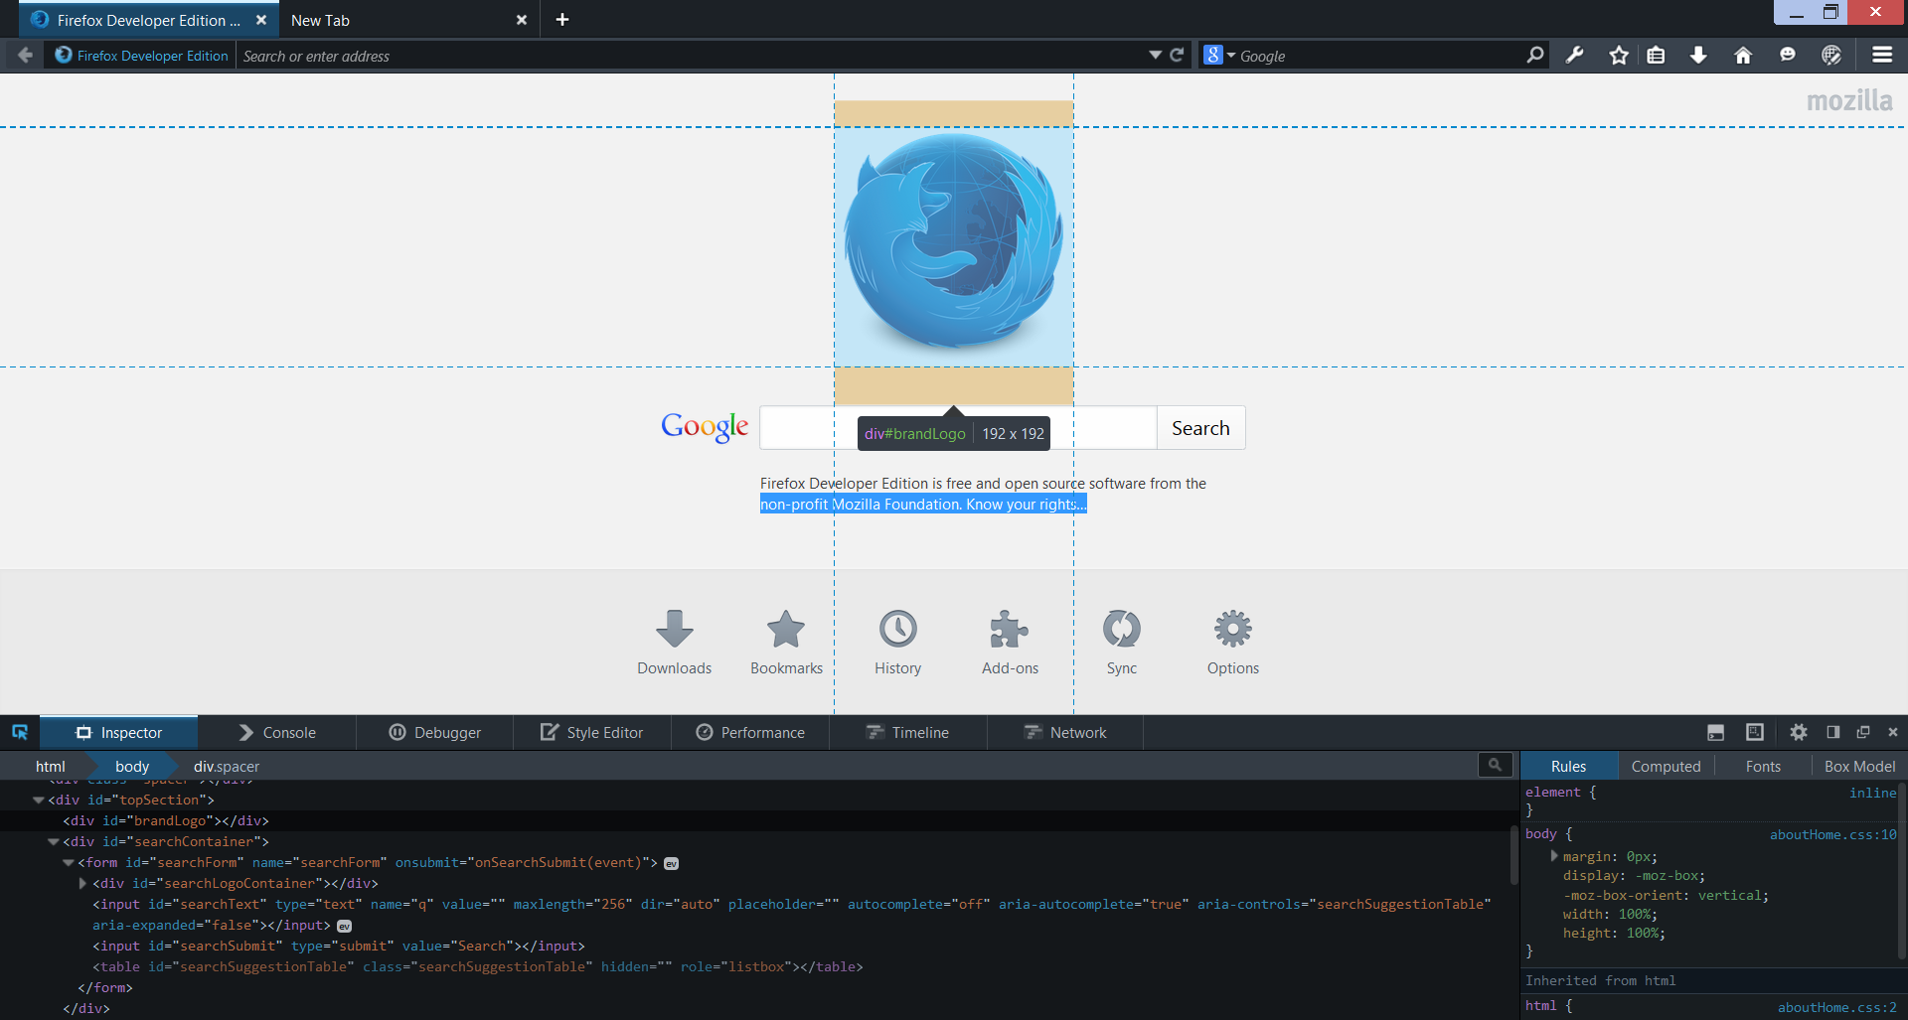Click the searchSubmit input markup row
Viewport: 1908px width, 1020px height.
(755, 947)
